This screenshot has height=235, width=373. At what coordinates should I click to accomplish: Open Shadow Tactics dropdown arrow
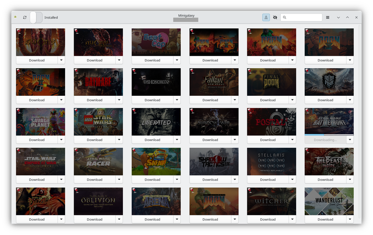[235, 179]
